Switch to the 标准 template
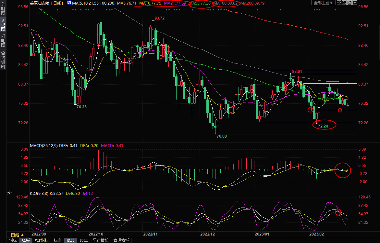The image size is (380, 243). click(57, 240)
